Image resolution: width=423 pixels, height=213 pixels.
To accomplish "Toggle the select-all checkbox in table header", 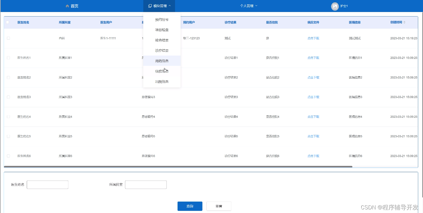I will [8, 22].
